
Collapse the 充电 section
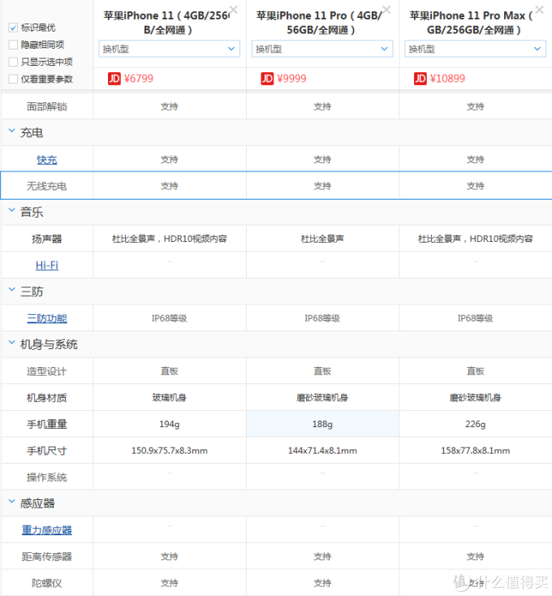tap(12, 131)
